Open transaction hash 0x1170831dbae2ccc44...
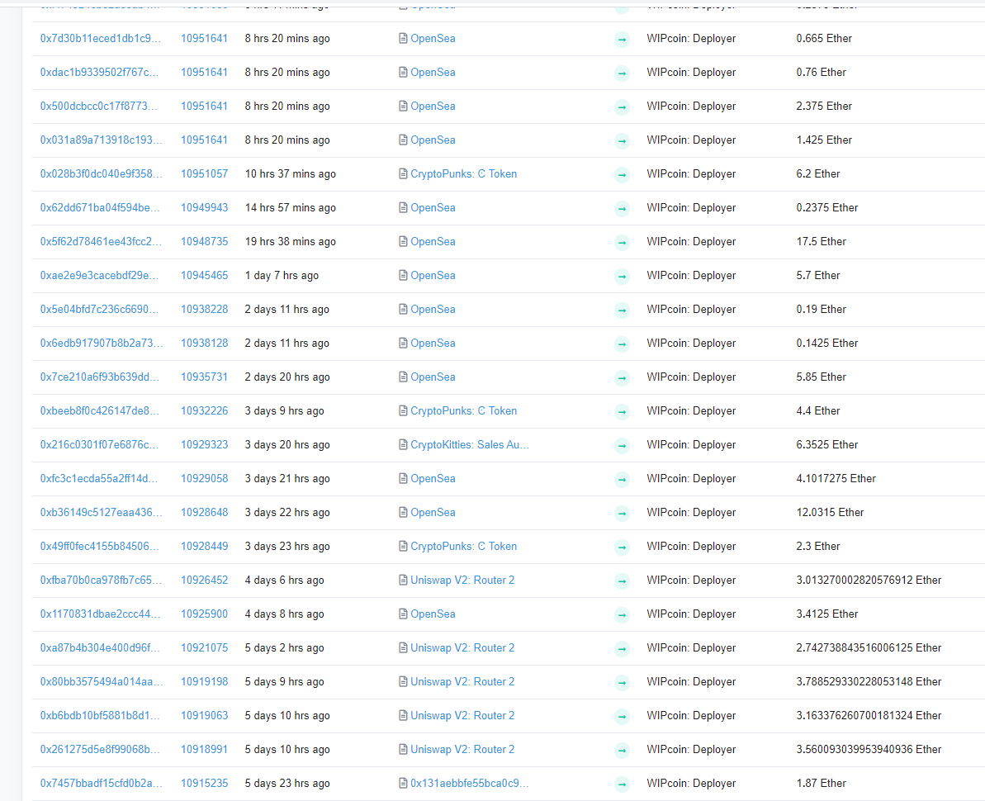 (x=100, y=615)
